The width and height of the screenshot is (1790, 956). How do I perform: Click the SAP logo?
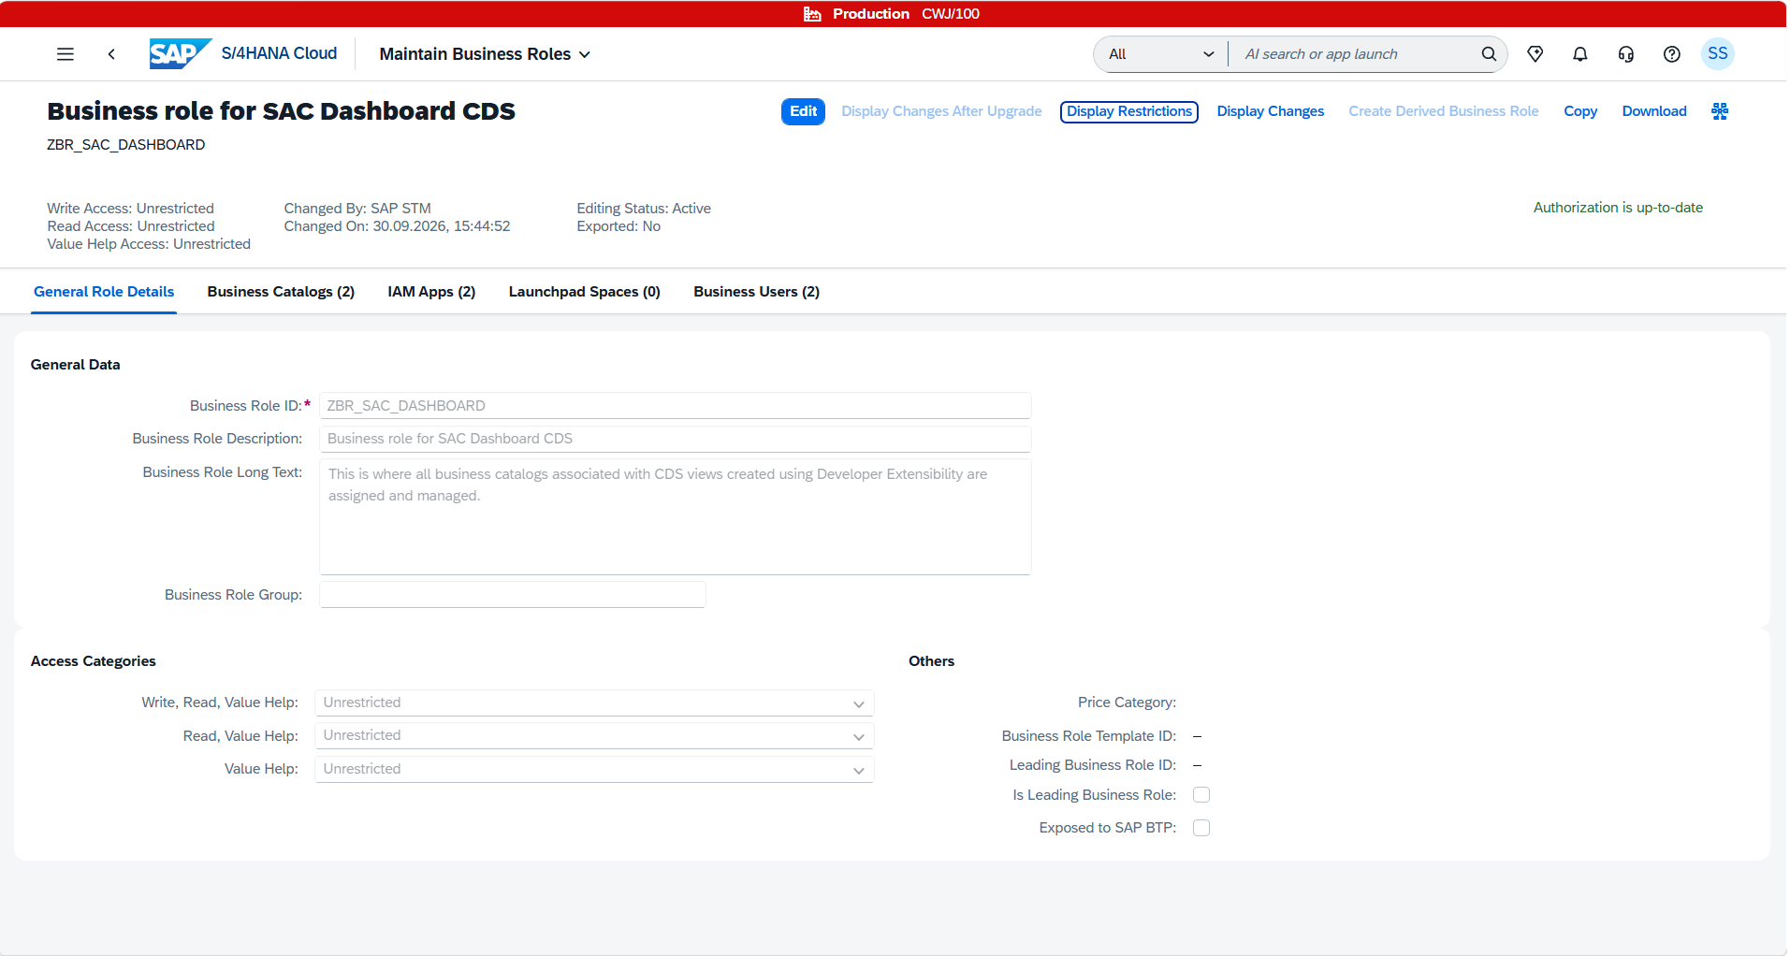click(x=181, y=54)
